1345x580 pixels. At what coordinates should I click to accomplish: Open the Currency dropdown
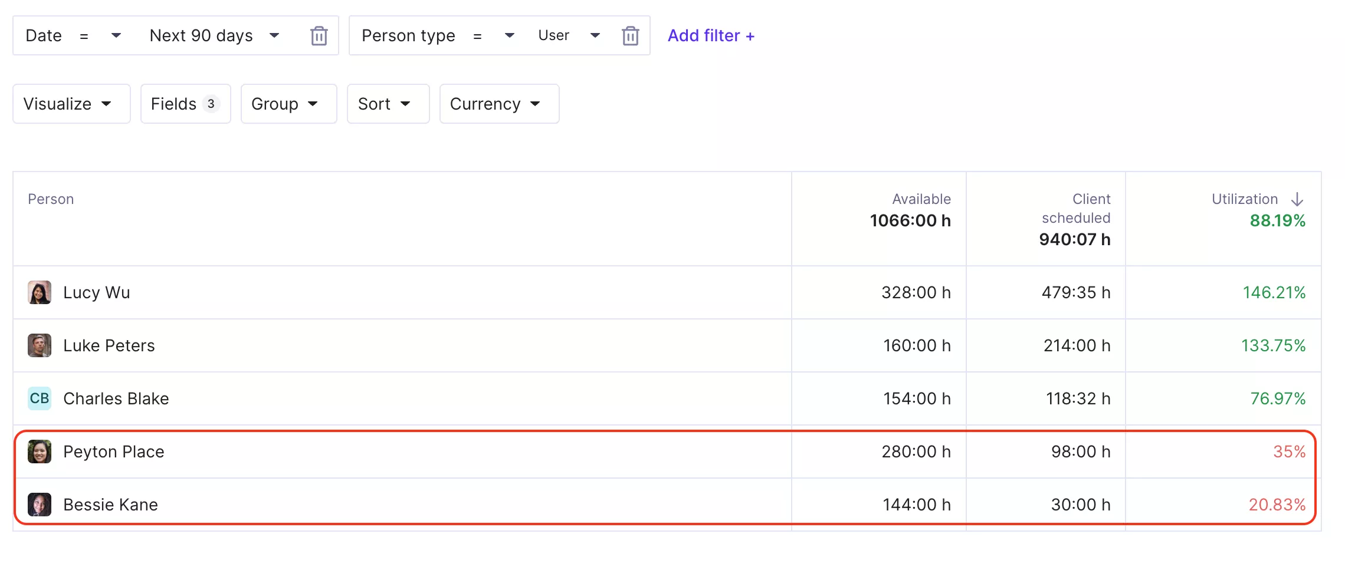pos(499,104)
